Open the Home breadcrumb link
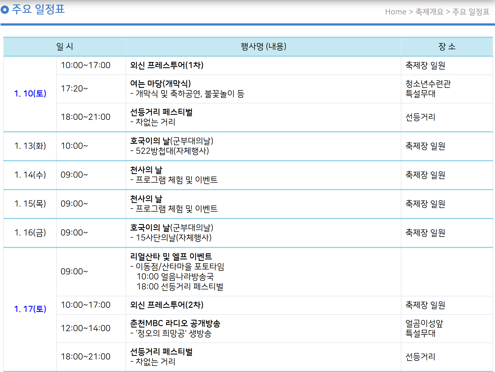This screenshot has width=495, height=372. tap(396, 12)
